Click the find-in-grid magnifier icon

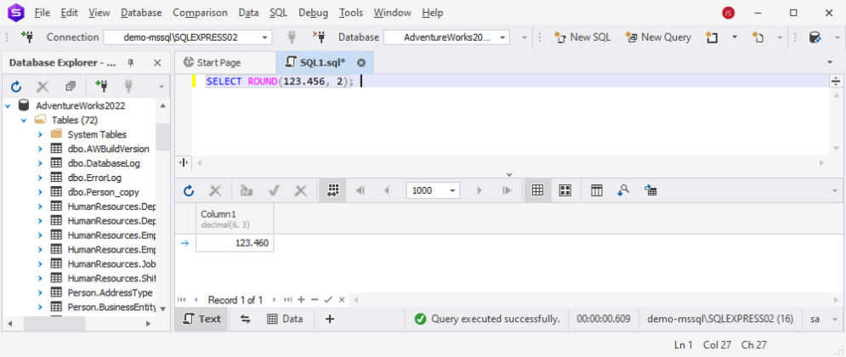click(x=623, y=191)
